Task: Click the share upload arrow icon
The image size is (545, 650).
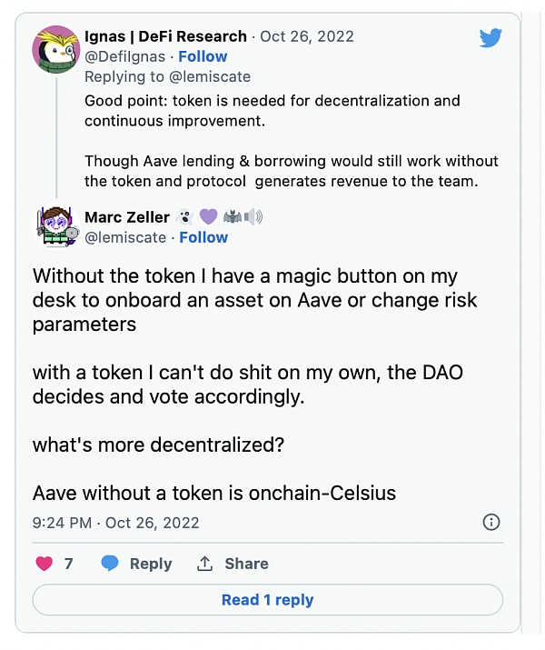Action: pos(205,564)
